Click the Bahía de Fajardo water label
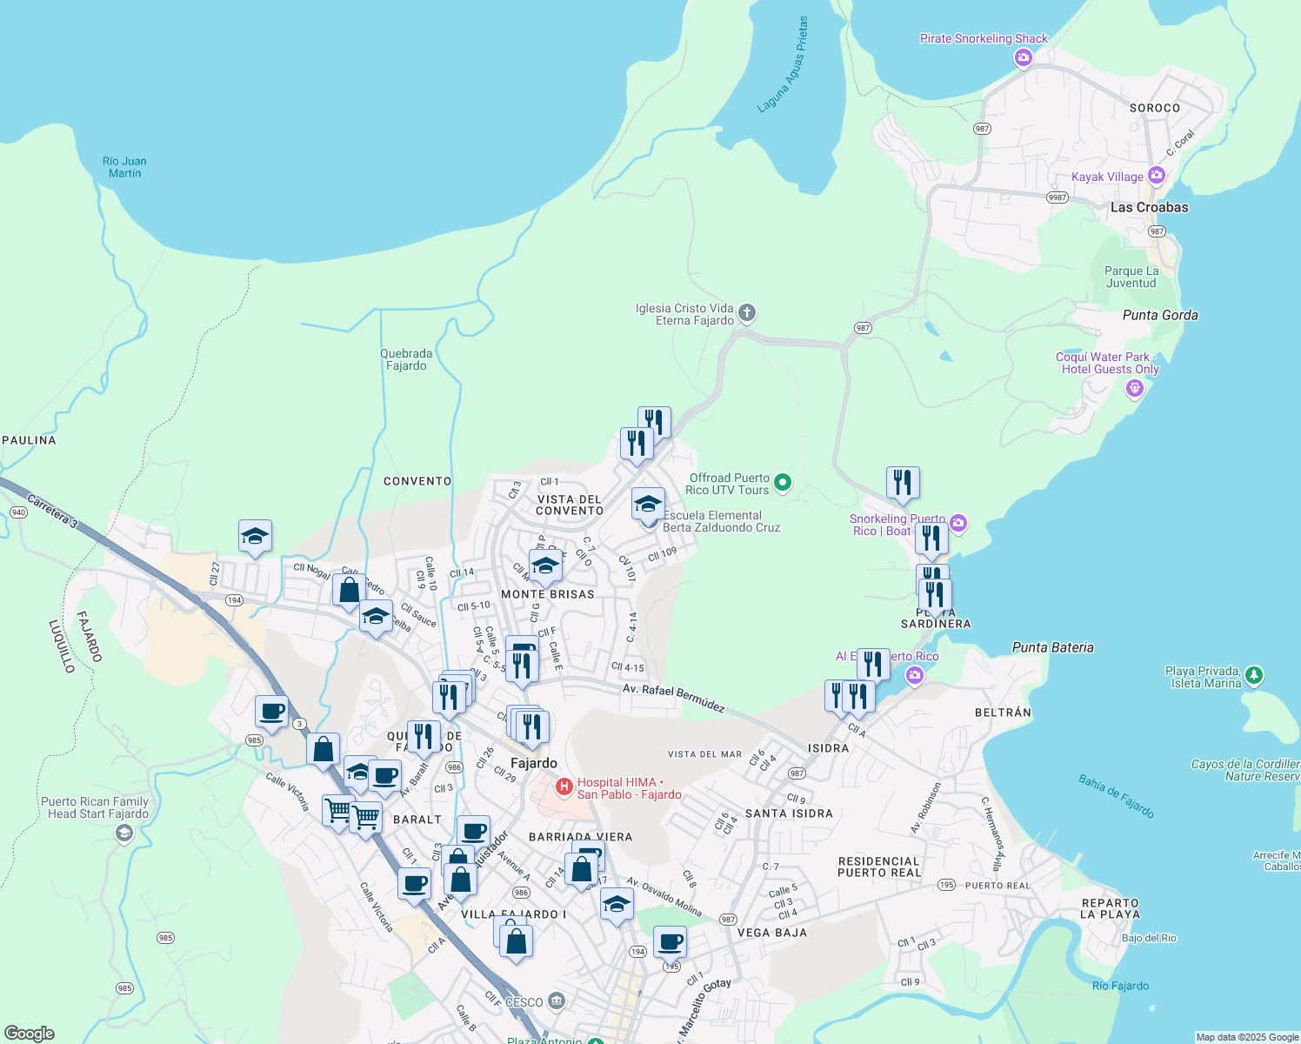This screenshot has height=1044, width=1301. (x=1117, y=796)
